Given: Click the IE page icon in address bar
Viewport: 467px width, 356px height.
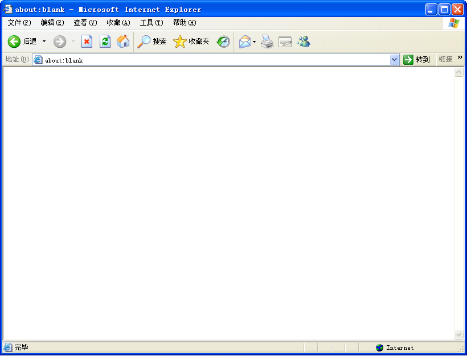Looking at the screenshot, I should [x=38, y=60].
